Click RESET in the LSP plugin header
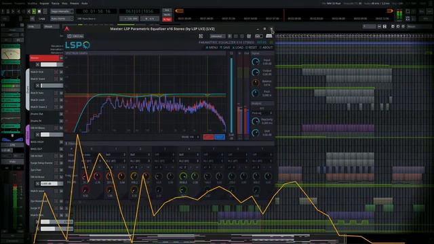Viewport: 434px width, 244px height. pyautogui.click(x=252, y=47)
